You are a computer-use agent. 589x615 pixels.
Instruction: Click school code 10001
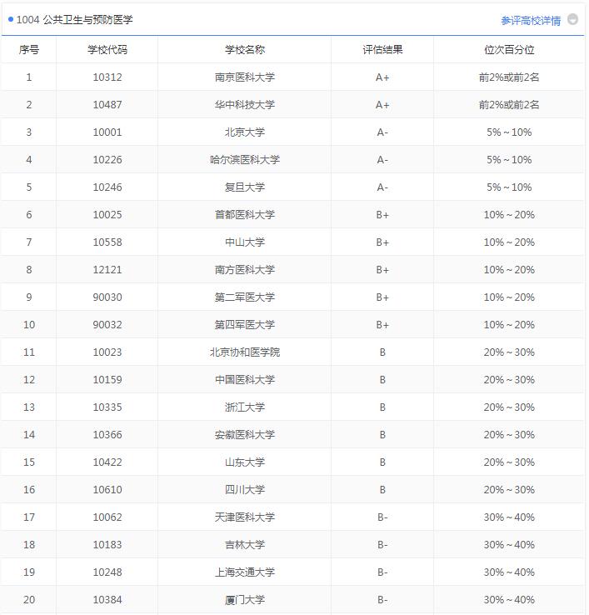tap(107, 132)
